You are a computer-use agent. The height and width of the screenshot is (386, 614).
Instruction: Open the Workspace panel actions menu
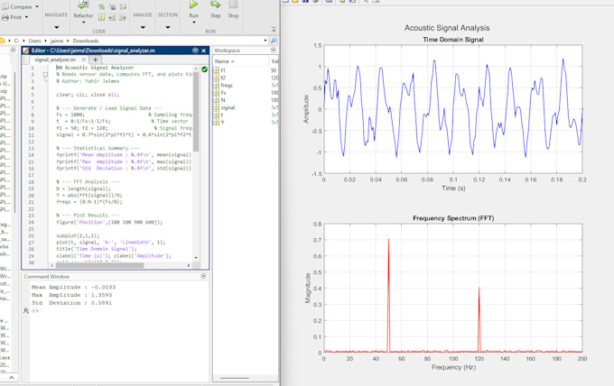click(x=274, y=51)
